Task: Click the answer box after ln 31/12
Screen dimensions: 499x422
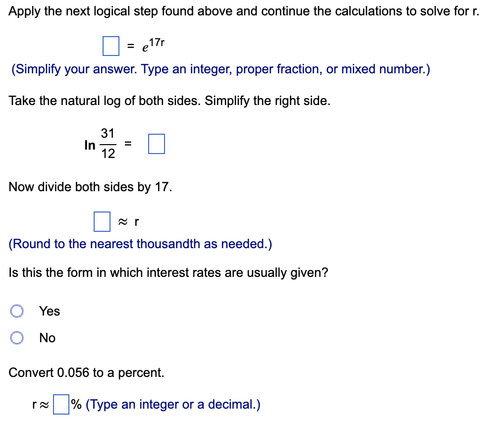Action: pos(157,144)
